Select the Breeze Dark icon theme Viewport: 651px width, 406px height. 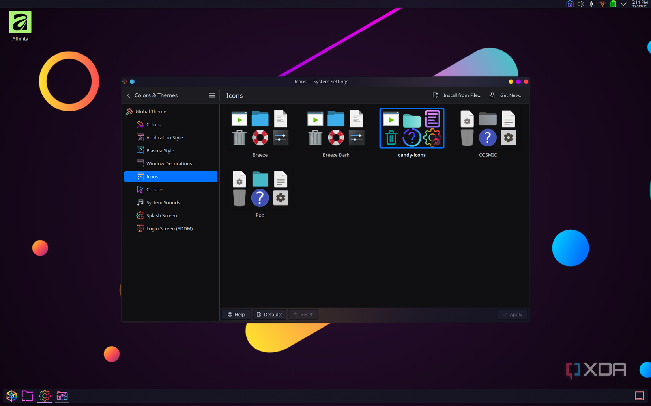(x=336, y=128)
